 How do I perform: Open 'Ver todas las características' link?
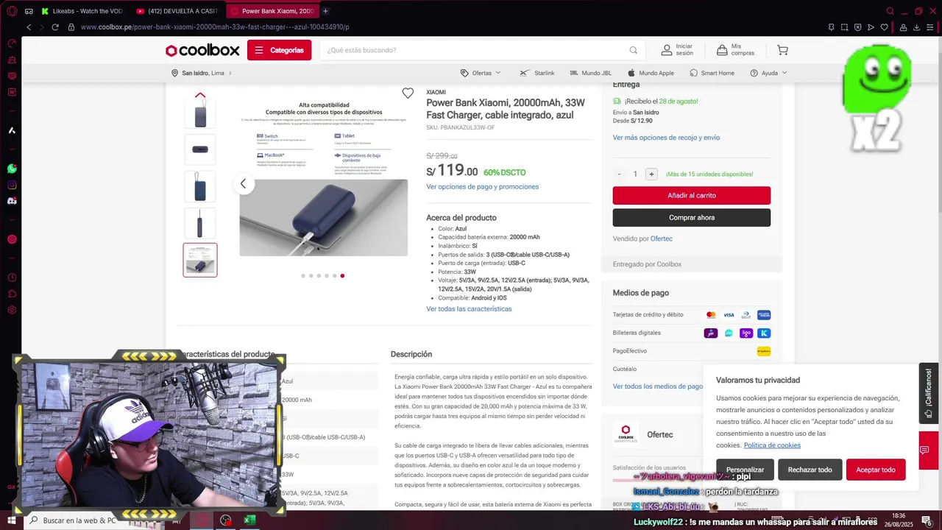pos(469,309)
